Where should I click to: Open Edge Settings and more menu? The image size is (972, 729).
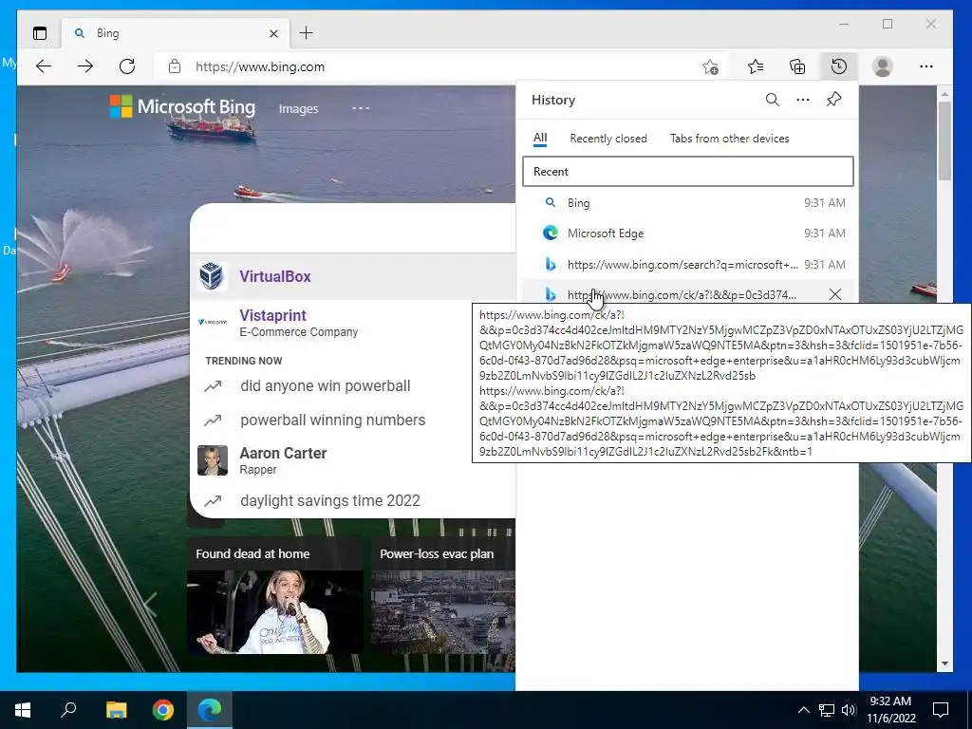click(926, 66)
